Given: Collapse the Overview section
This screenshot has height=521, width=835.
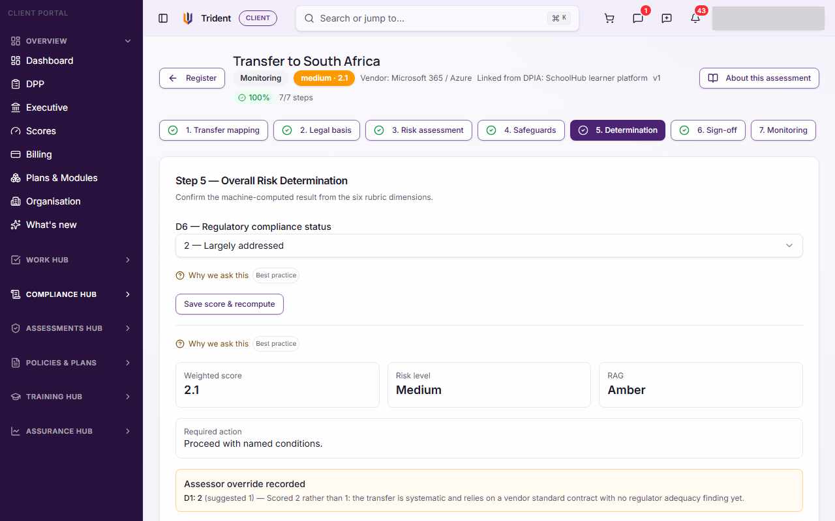Looking at the screenshot, I should pyautogui.click(x=71, y=41).
